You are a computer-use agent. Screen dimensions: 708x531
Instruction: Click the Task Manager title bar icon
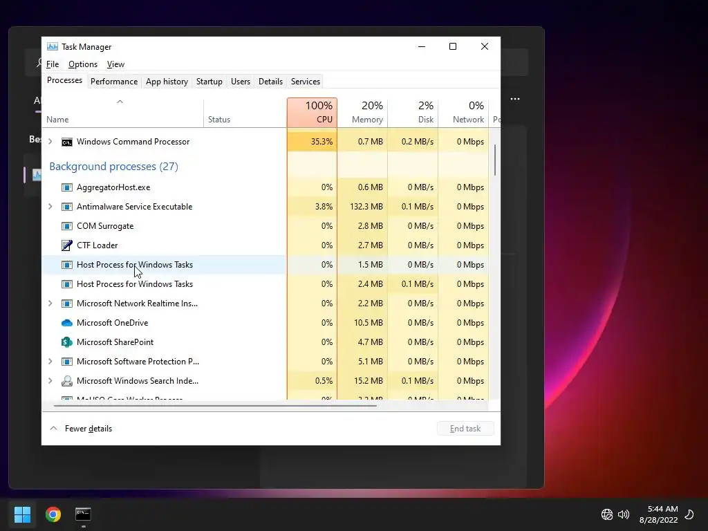click(x=53, y=46)
